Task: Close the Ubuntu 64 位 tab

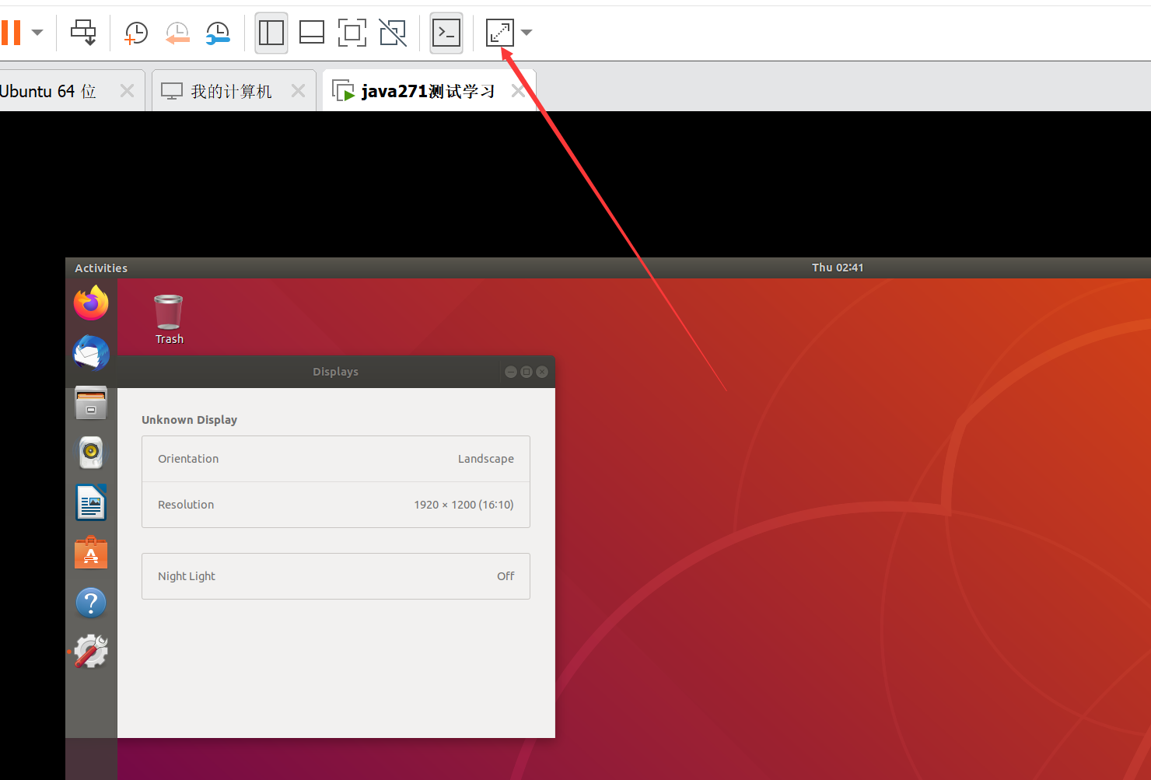Action: click(x=127, y=91)
